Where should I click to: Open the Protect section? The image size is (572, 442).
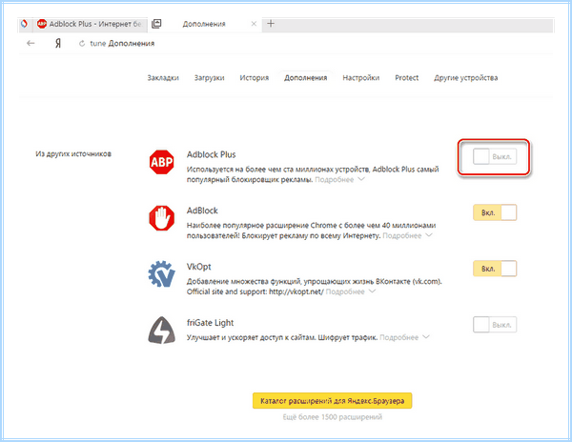407,77
